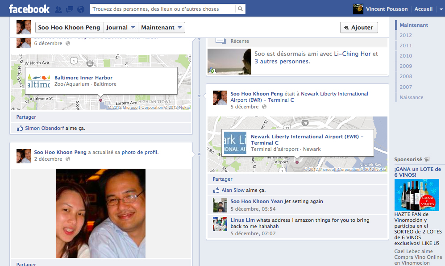Image resolution: width=445 pixels, height=266 pixels.
Task: Select Accueil in the top navigation
Action: [x=423, y=8]
